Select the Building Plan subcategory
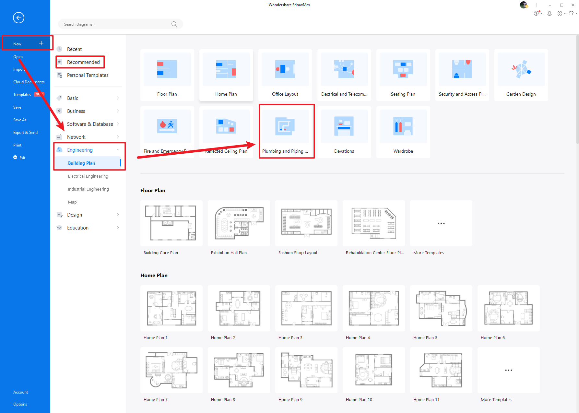Viewport: 579px width, 413px height. pyautogui.click(x=88, y=163)
